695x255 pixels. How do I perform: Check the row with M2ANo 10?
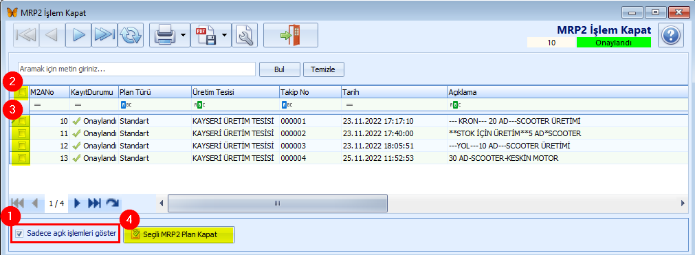(x=22, y=121)
